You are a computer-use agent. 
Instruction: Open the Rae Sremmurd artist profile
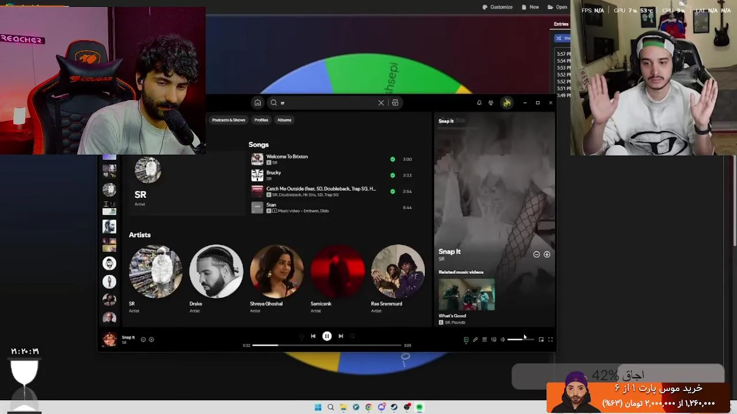398,271
